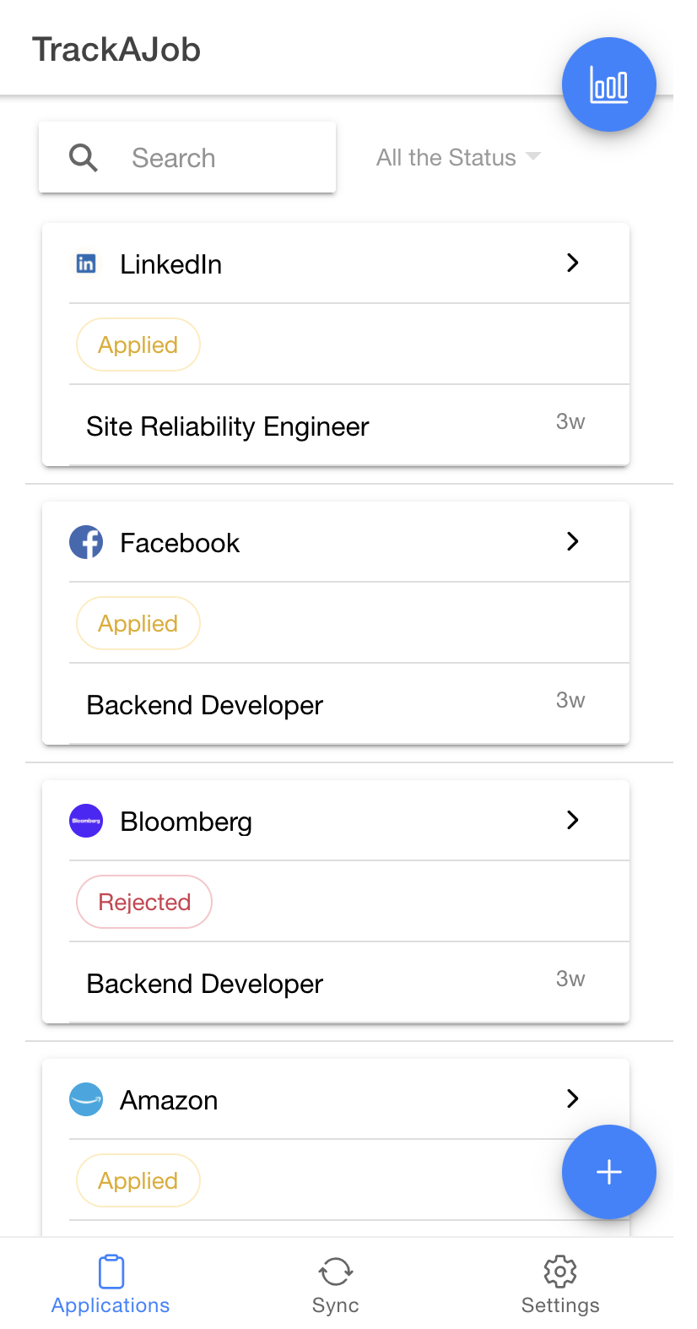
Task: Click the Applied status chip on Facebook
Action: pos(138,623)
